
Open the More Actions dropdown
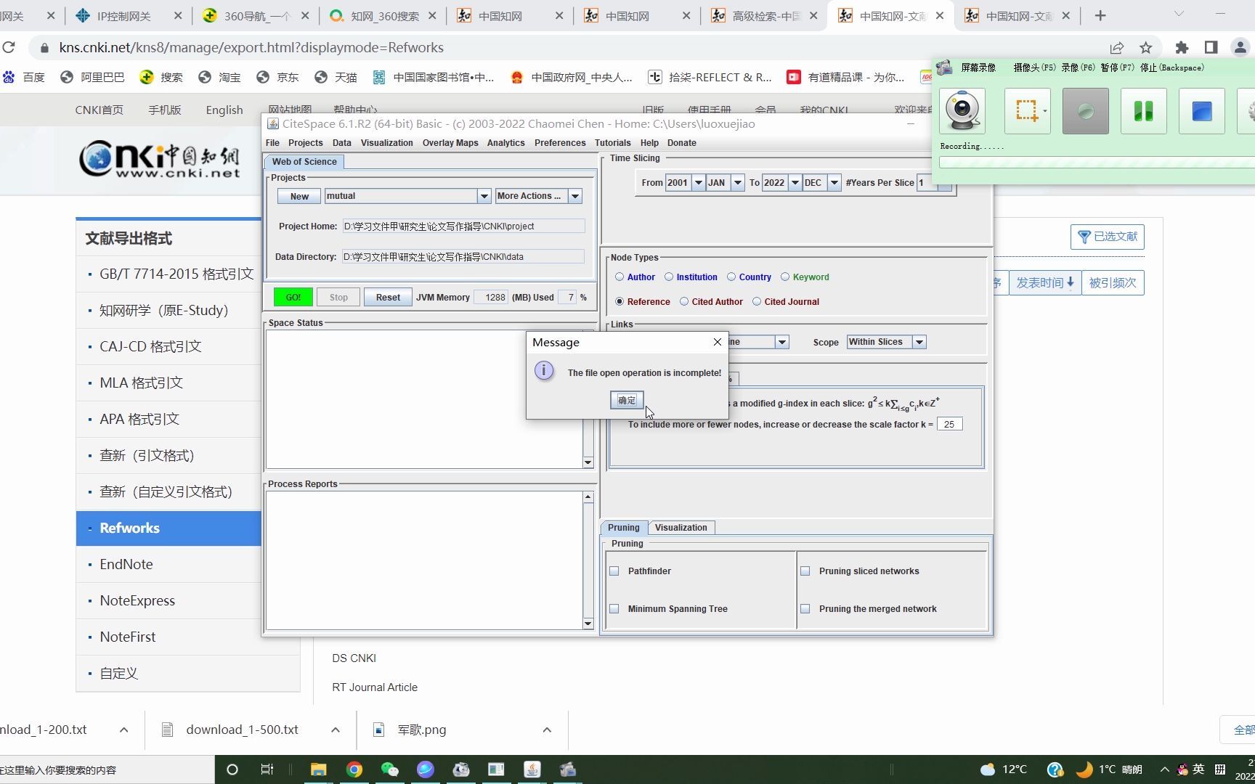coord(574,196)
